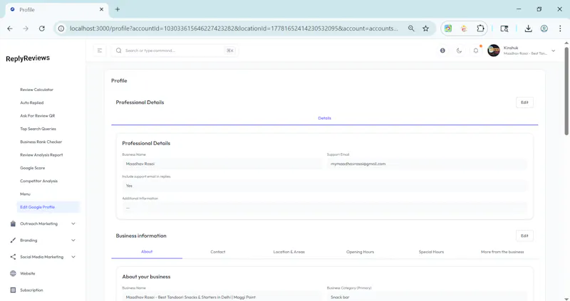This screenshot has width=570, height=301.
Task: Switch to the Special Hours tab
Action: coord(431,252)
